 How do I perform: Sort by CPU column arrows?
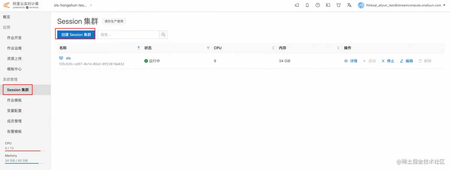click(273, 48)
